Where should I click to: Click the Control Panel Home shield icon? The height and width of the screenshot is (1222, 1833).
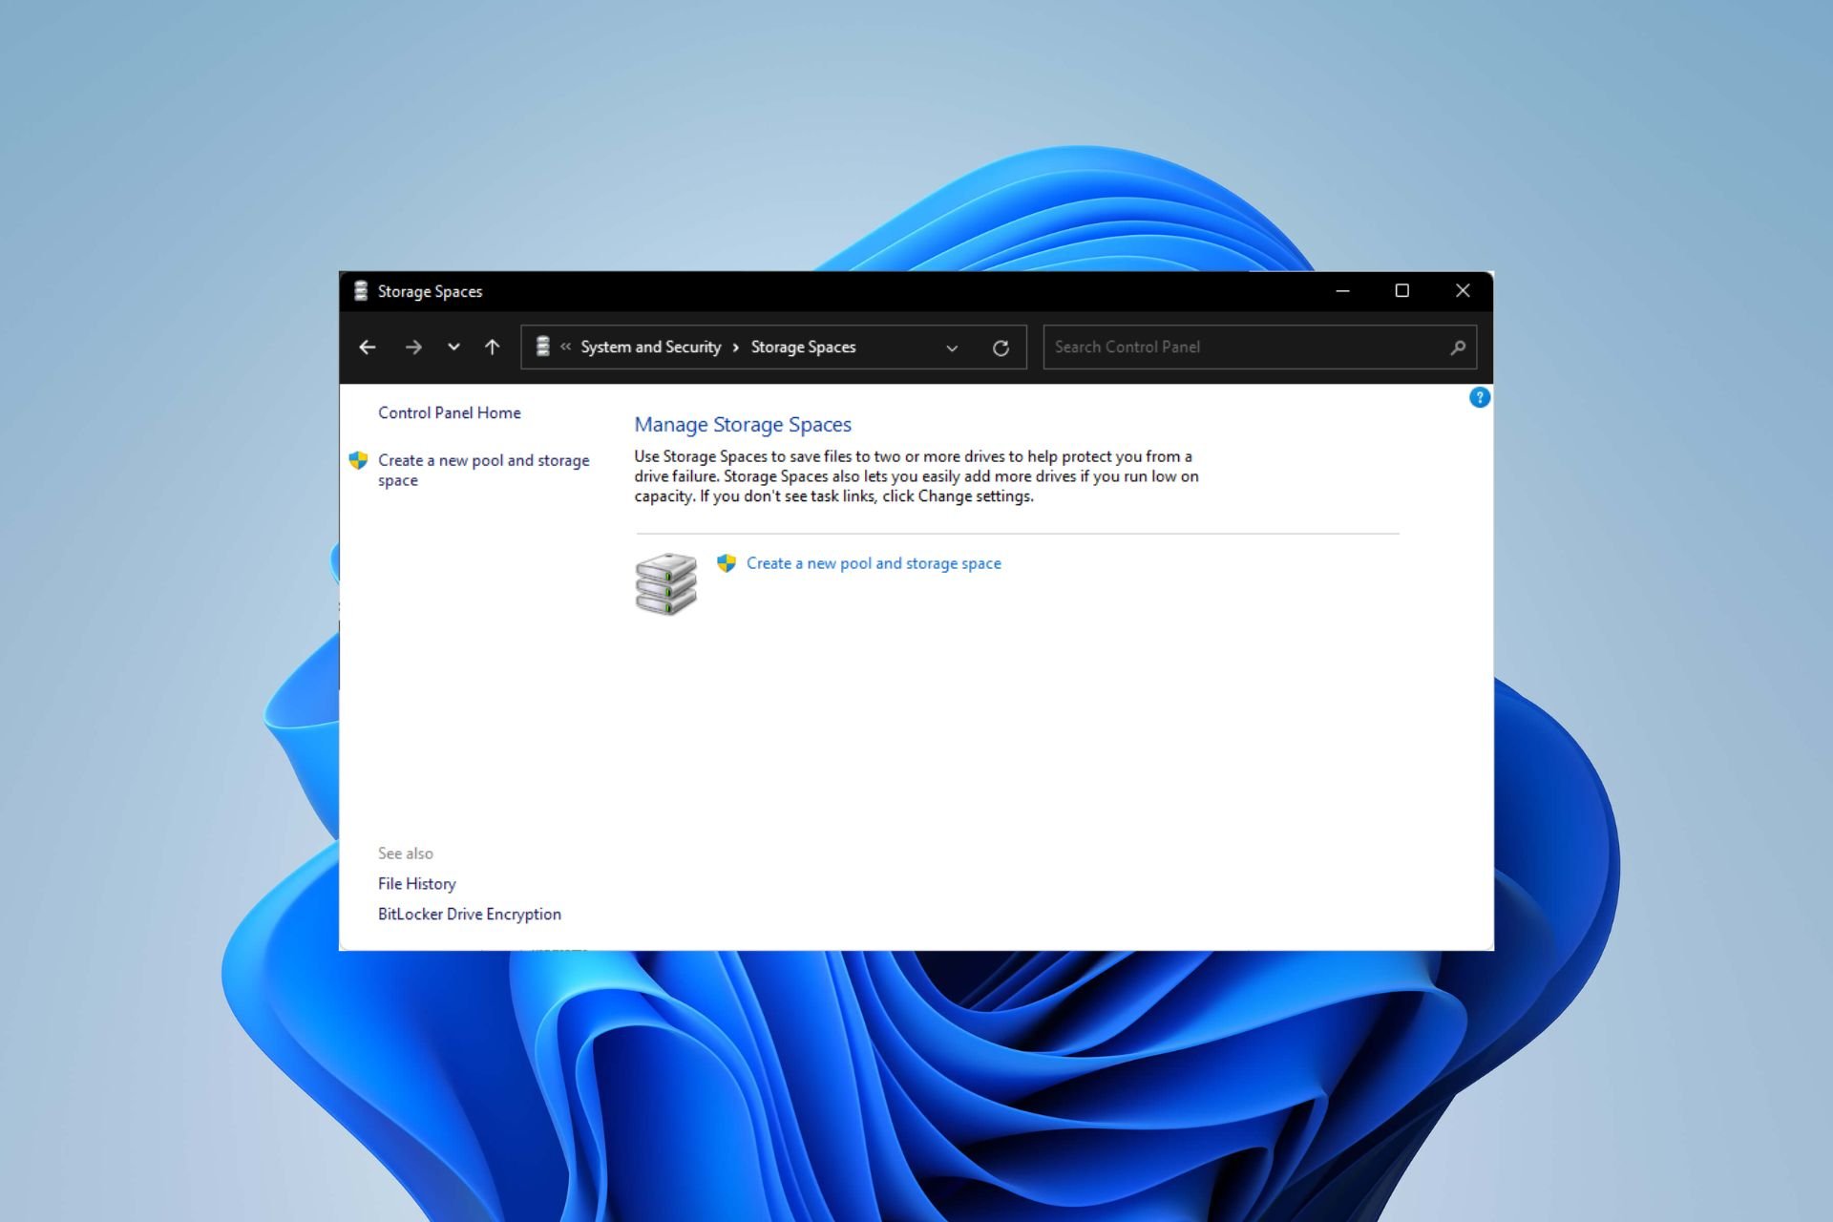pyautogui.click(x=357, y=459)
